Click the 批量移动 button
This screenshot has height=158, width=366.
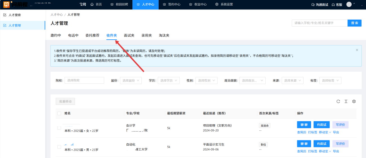pos(65,101)
